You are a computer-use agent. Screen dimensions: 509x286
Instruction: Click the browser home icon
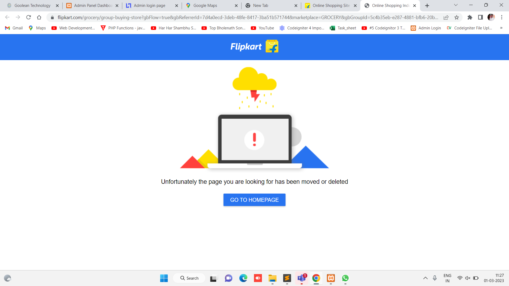39,17
